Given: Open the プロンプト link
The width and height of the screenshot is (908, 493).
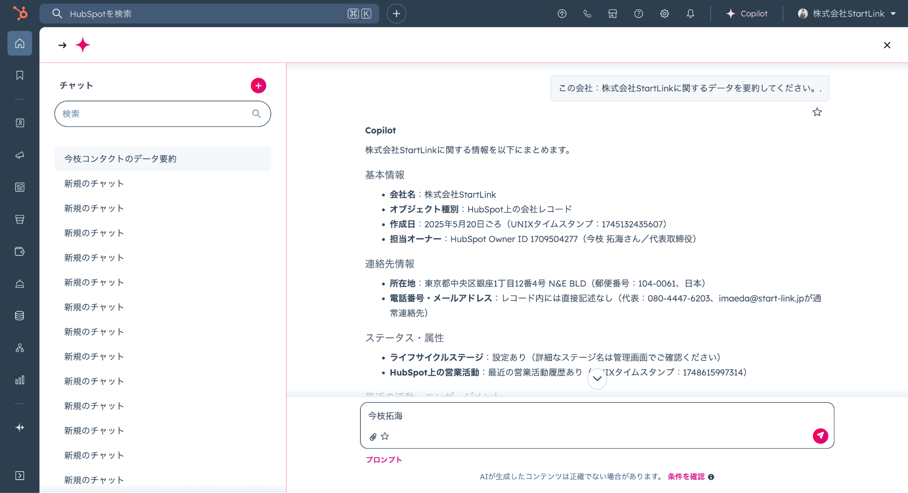Looking at the screenshot, I should [x=384, y=460].
